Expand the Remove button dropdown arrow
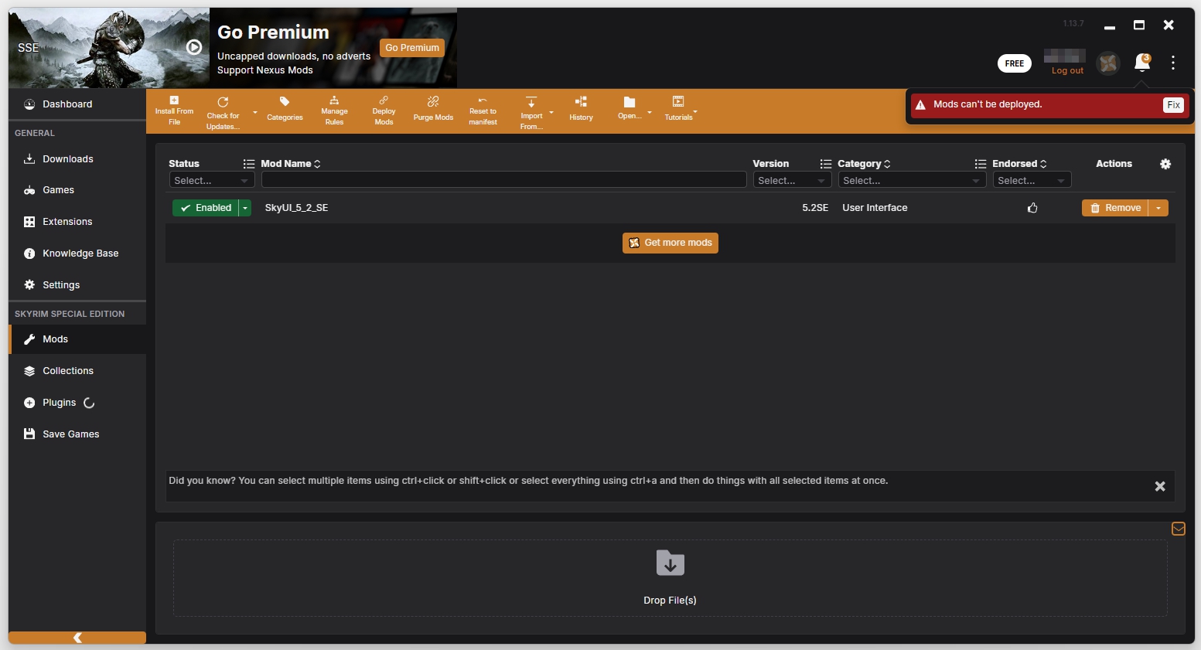The width and height of the screenshot is (1201, 650). [x=1158, y=208]
